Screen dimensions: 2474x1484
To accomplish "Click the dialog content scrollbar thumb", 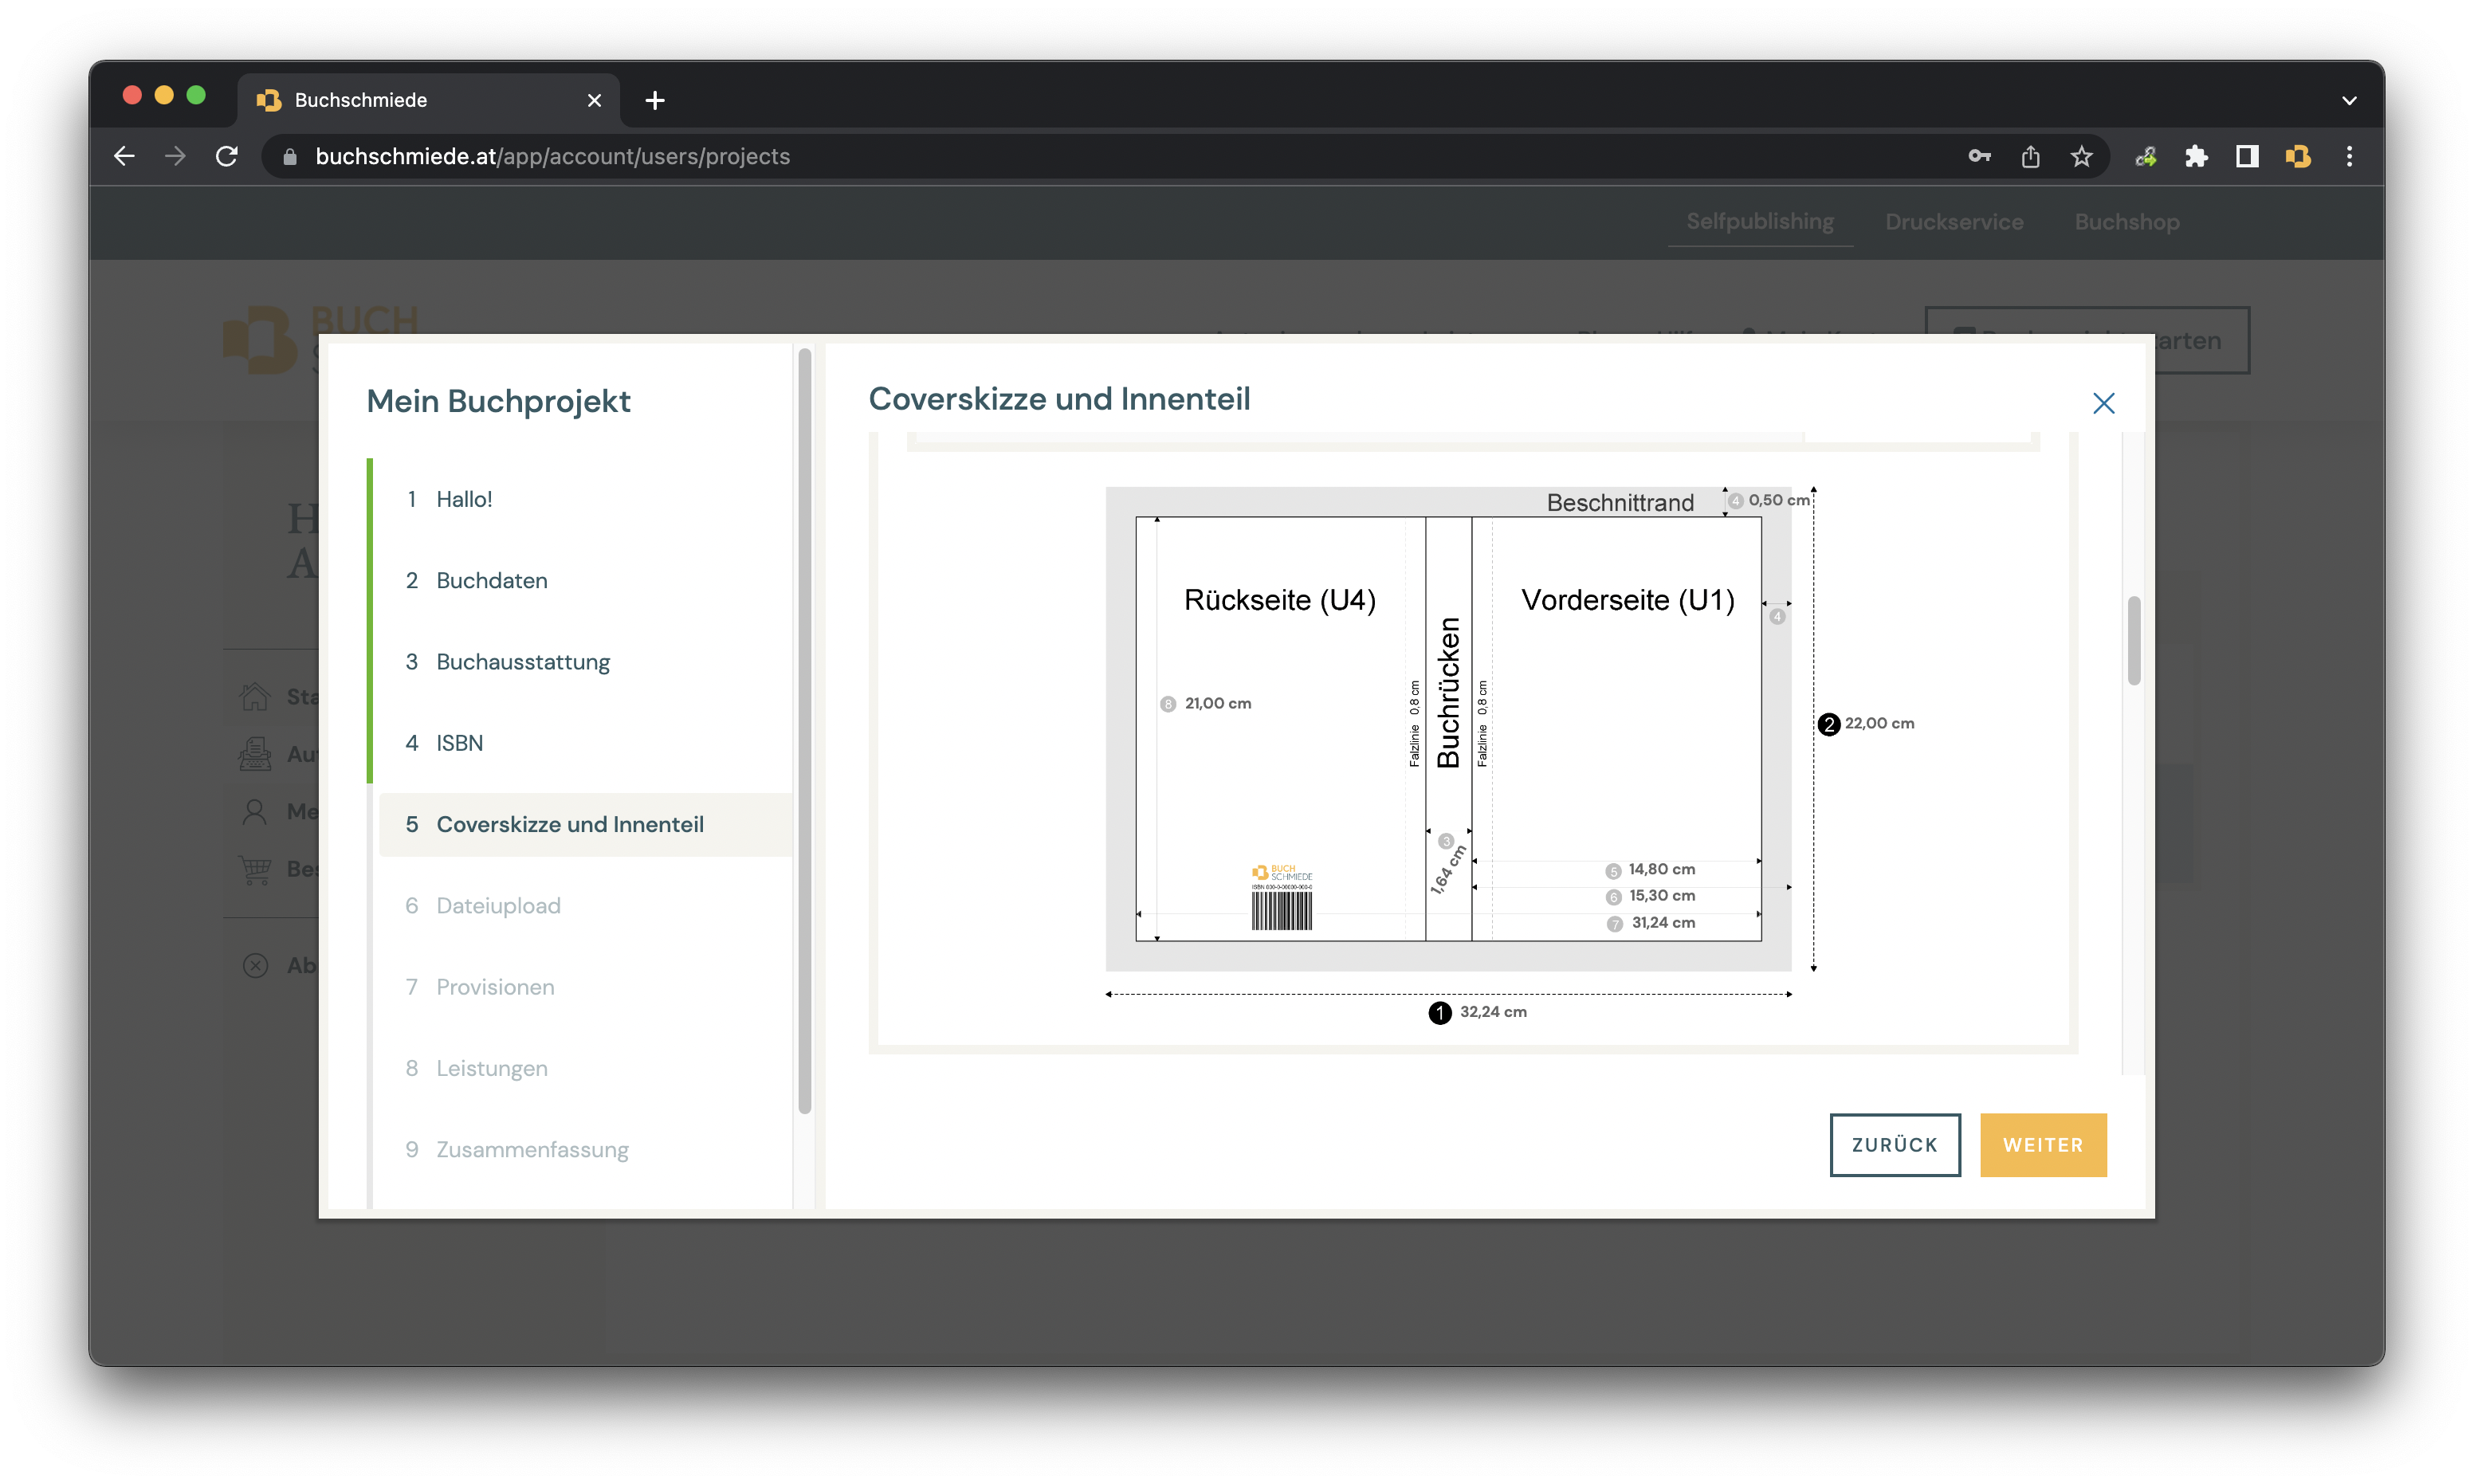I will pos(2133,640).
